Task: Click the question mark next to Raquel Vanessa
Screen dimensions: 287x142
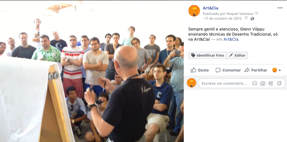Action: (256, 13)
